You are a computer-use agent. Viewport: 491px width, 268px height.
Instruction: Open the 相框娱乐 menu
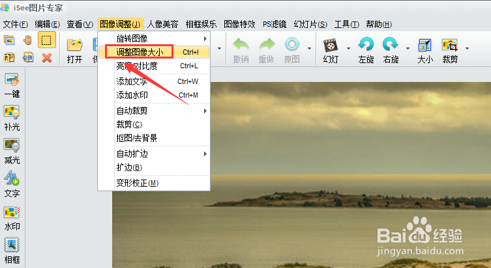click(201, 24)
